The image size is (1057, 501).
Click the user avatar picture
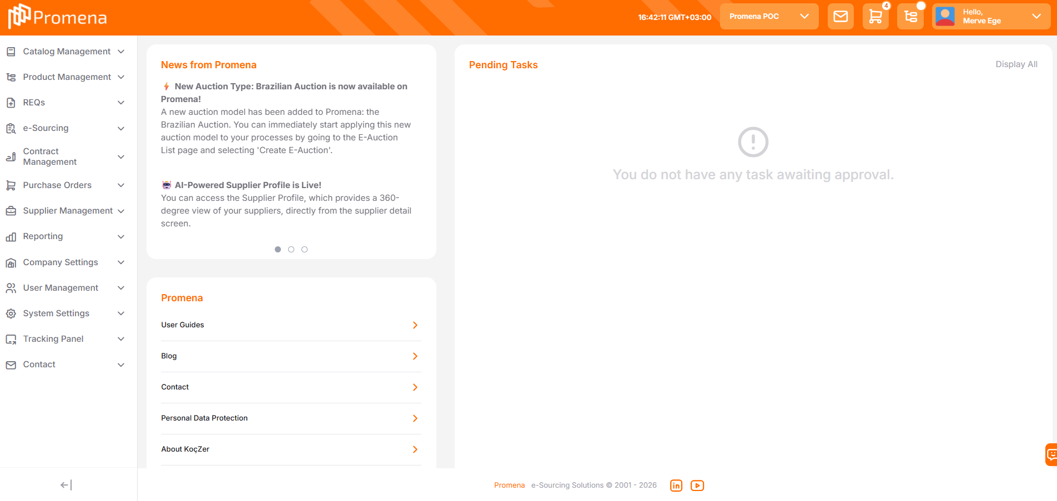click(x=945, y=17)
